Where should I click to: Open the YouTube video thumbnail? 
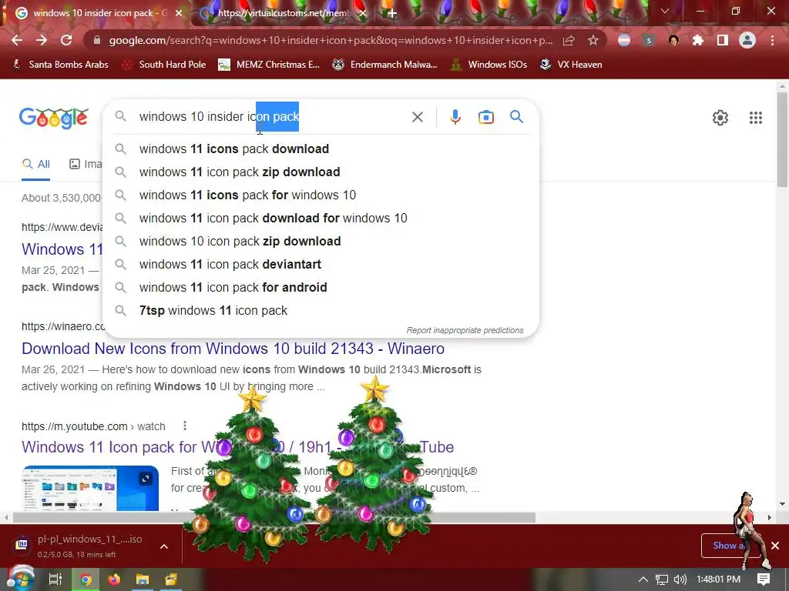coord(90,488)
